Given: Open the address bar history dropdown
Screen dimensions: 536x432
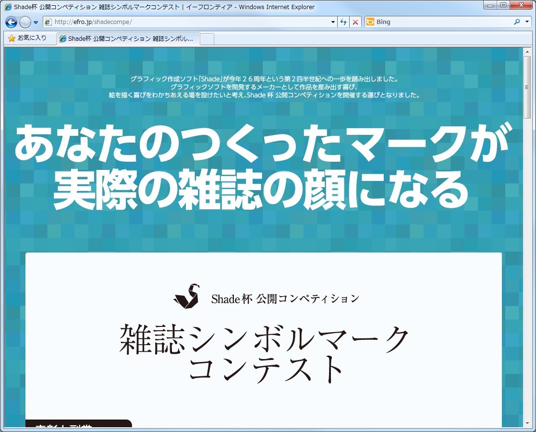Looking at the screenshot, I should point(332,22).
